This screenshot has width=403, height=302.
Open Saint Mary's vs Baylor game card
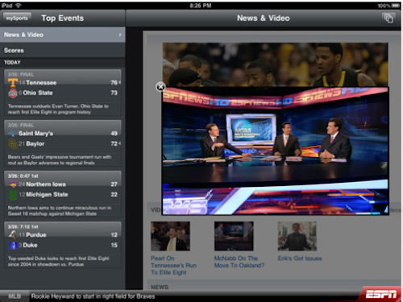tap(63, 143)
